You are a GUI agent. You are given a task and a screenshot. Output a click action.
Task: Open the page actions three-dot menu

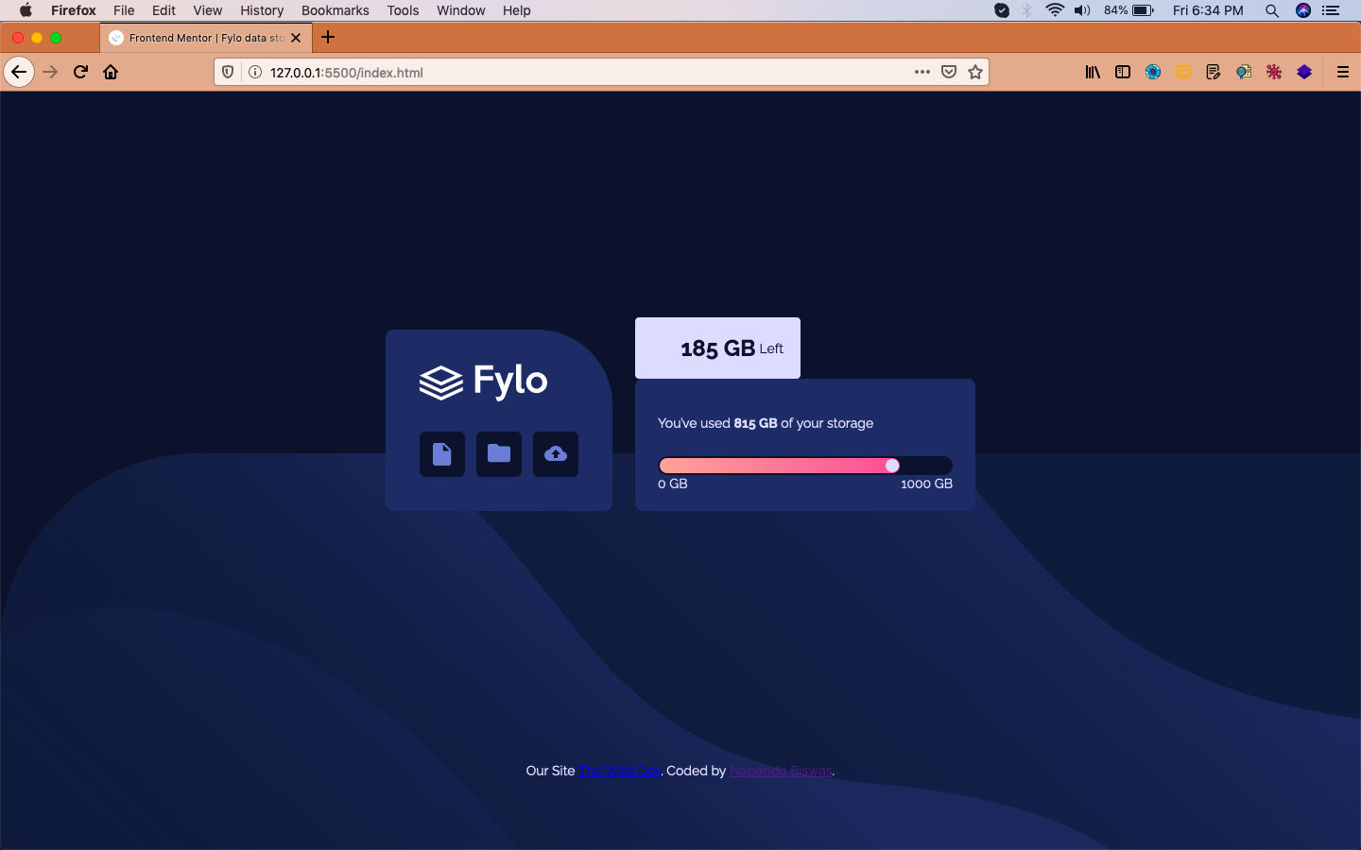coord(922,72)
